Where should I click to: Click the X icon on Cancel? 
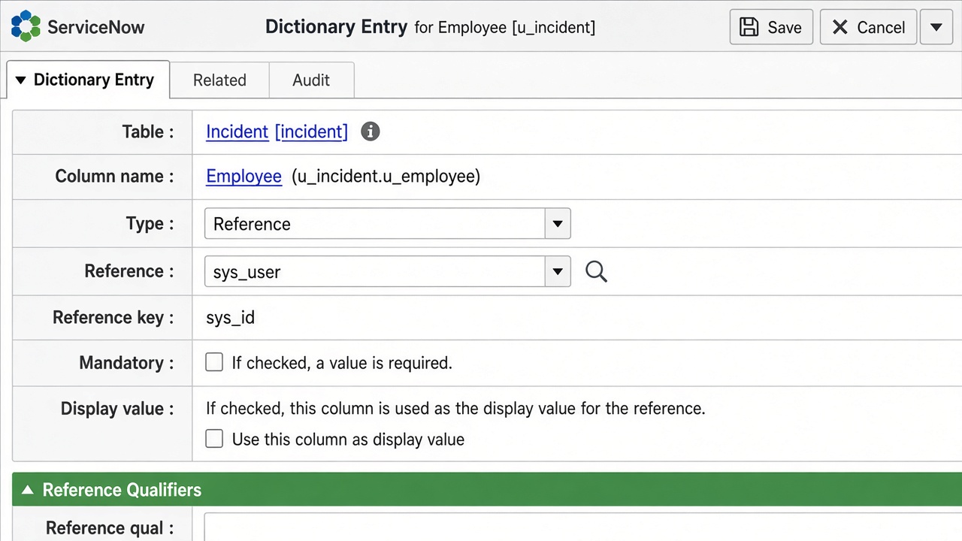[x=839, y=27]
